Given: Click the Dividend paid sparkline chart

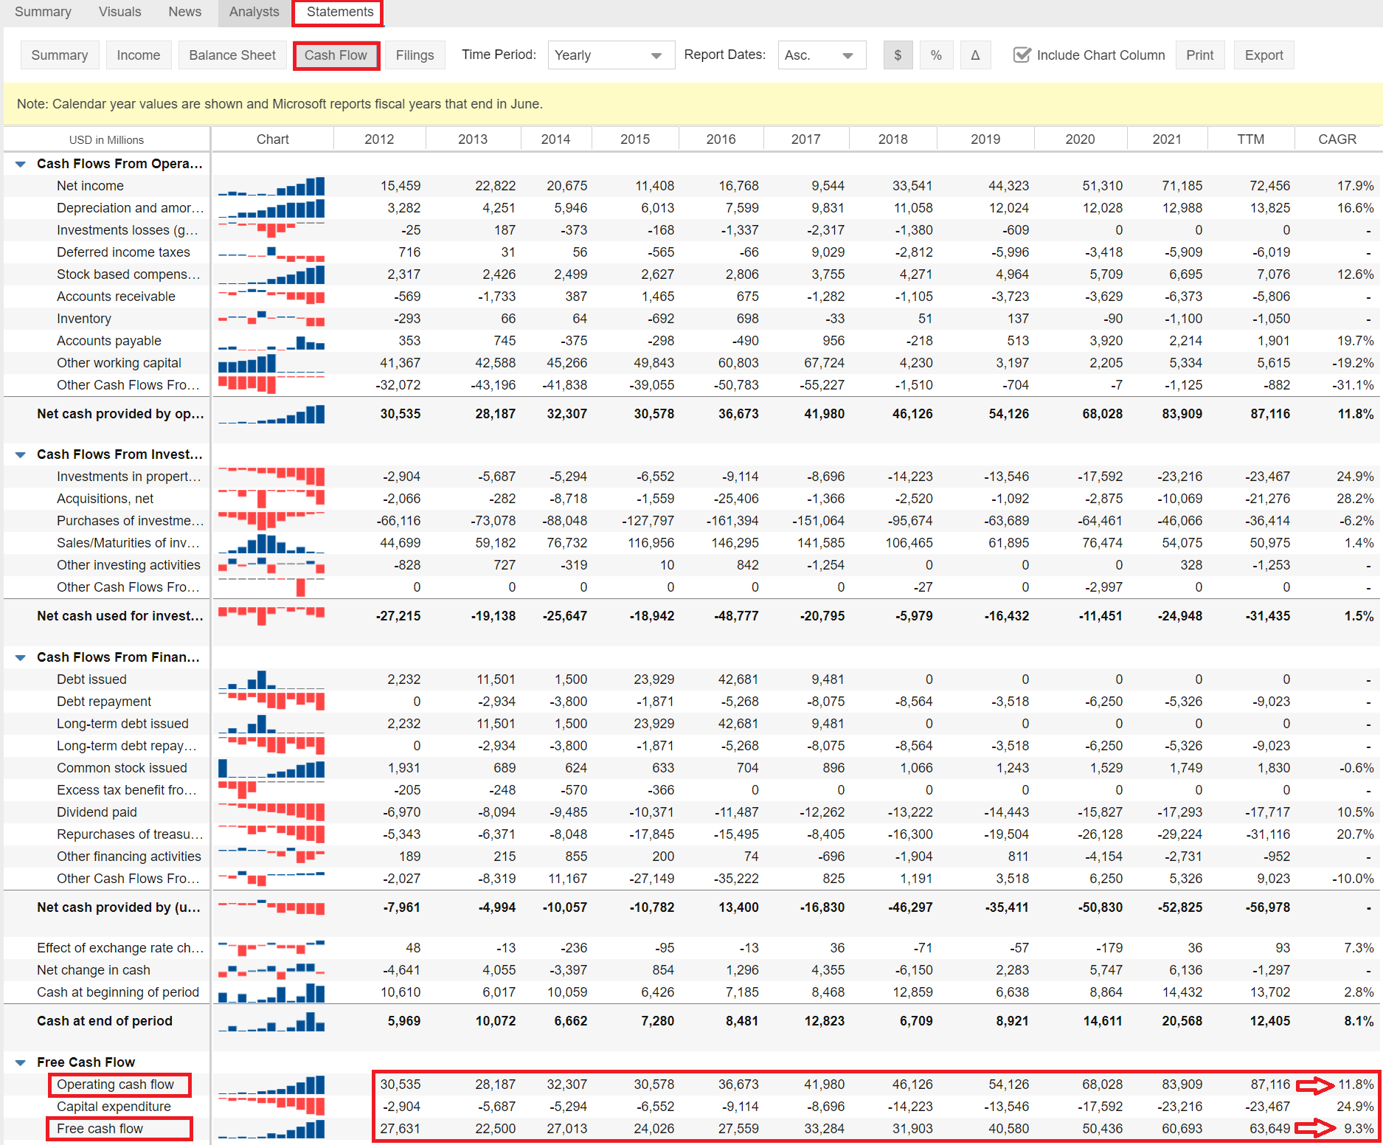Looking at the screenshot, I should 271,812.
